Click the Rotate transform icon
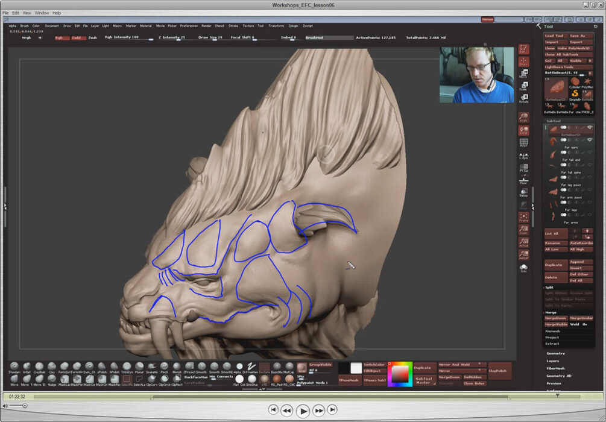 (523, 98)
